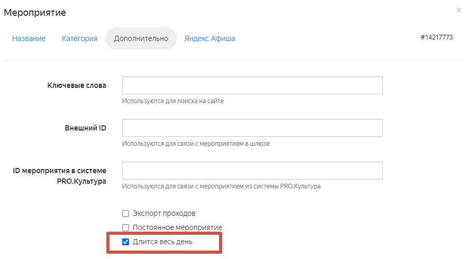Image resolution: width=466 pixels, height=259 pixels.
Task: Click the hint mentioning из системы PRO.Культура
Action: pos(221,186)
